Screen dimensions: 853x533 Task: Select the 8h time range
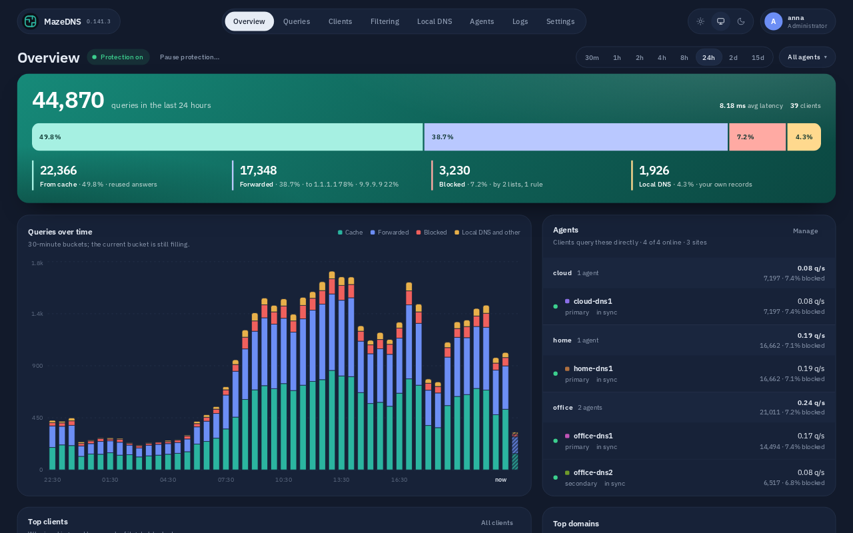click(684, 57)
